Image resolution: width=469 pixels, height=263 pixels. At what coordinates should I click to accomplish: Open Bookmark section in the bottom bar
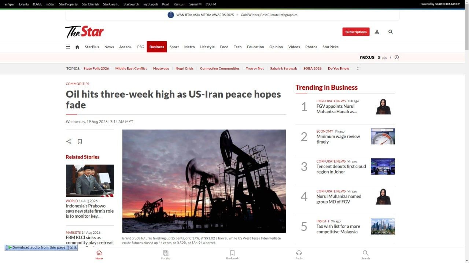[232, 255]
